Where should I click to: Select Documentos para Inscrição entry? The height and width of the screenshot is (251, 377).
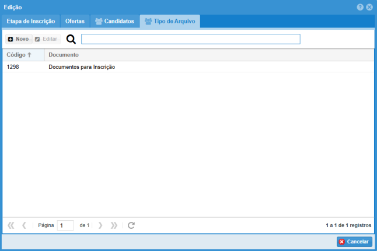[x=82, y=67]
